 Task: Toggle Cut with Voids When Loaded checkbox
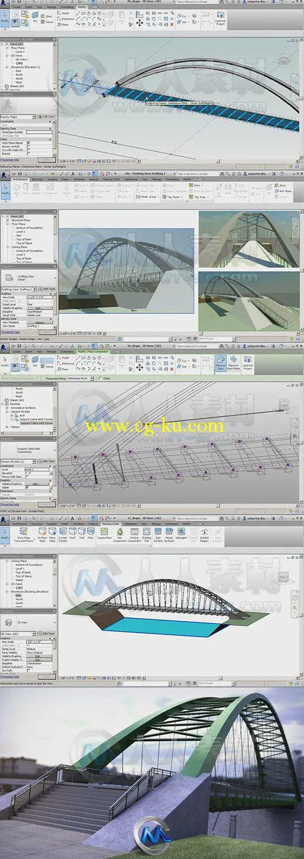click(x=28, y=150)
